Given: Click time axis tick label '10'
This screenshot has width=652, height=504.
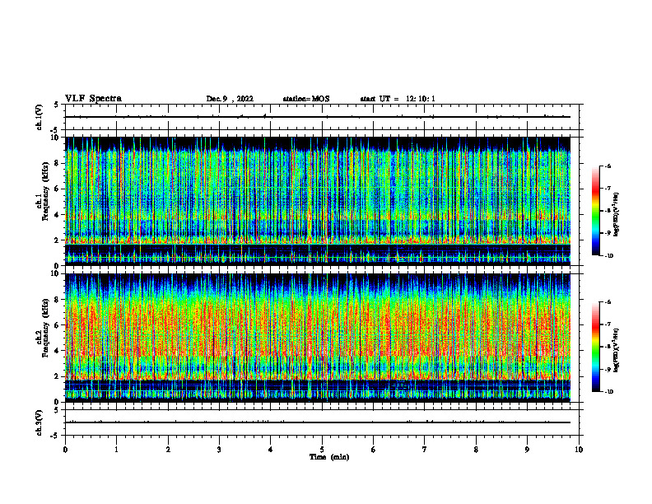Looking at the screenshot, I should coord(579,450).
